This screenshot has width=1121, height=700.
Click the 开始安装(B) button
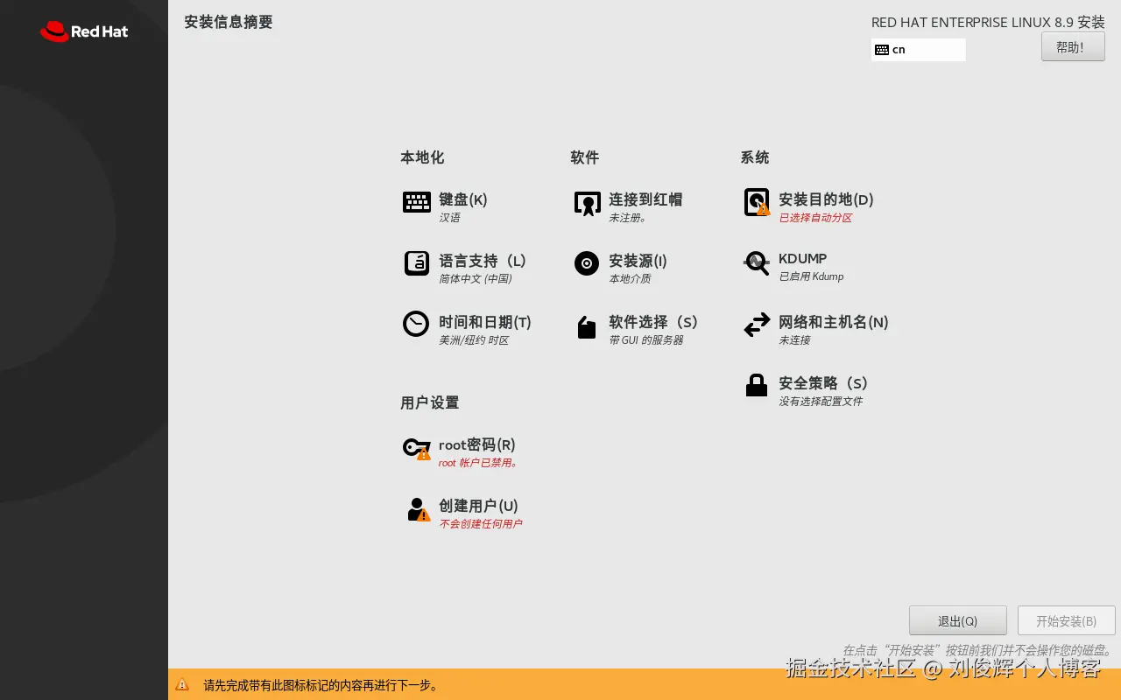click(x=1067, y=620)
